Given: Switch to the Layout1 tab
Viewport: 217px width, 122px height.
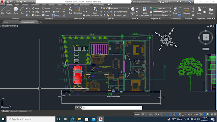Looking at the screenshot, I should click(x=14, y=111).
